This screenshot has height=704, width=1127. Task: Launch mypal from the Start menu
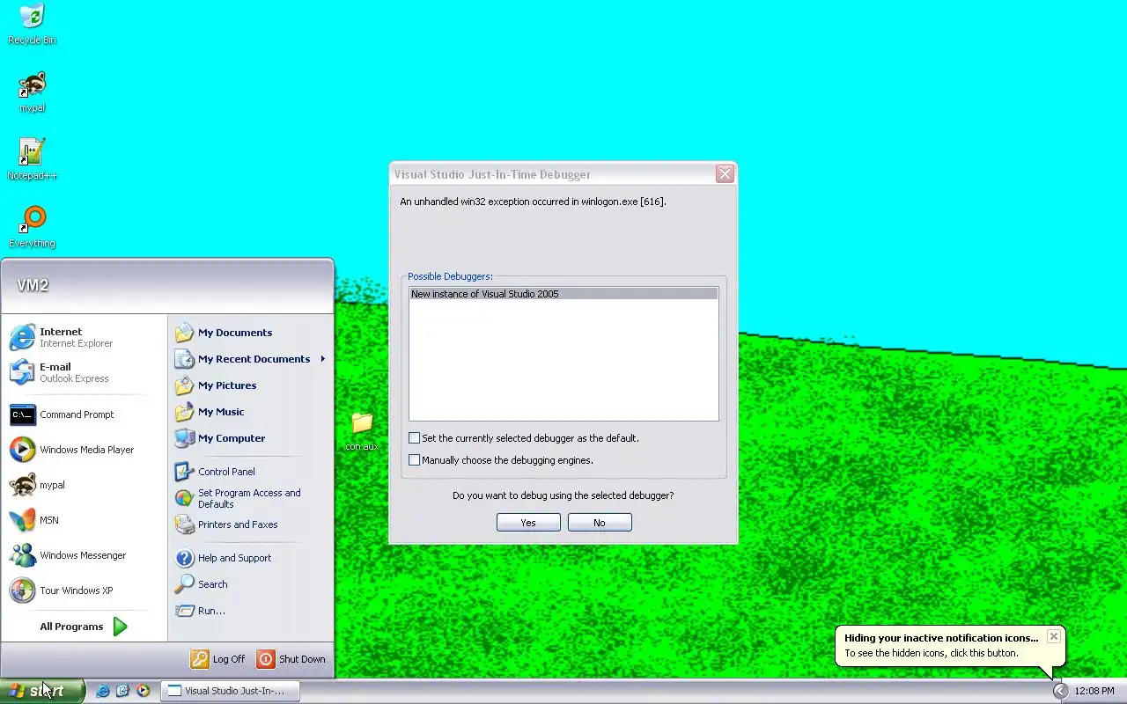[85, 485]
